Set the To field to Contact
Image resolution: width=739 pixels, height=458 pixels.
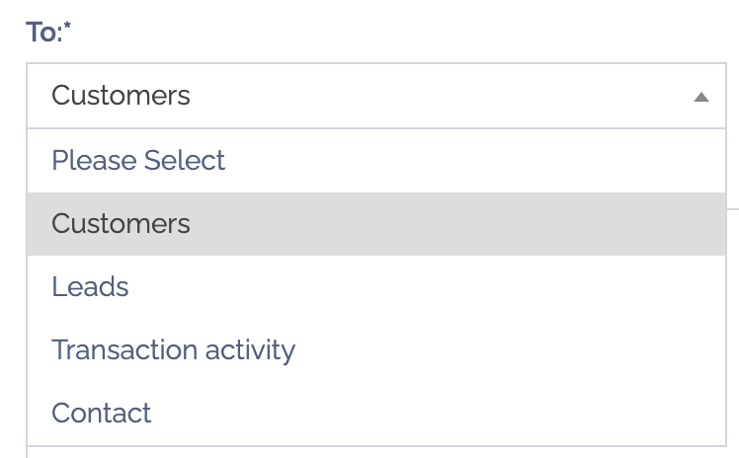101,413
